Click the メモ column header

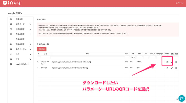click(46, 54)
